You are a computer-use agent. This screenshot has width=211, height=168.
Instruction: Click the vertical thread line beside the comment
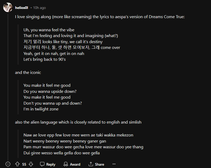coord(8,87)
